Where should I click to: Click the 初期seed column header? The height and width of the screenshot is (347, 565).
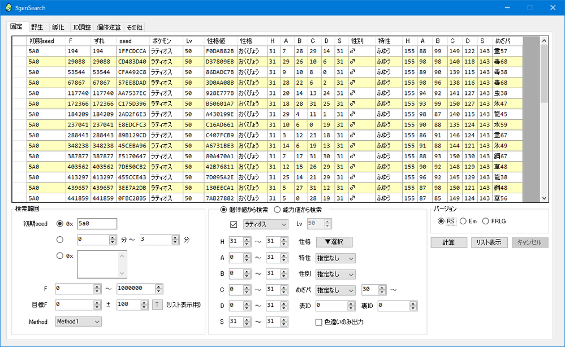(46, 41)
